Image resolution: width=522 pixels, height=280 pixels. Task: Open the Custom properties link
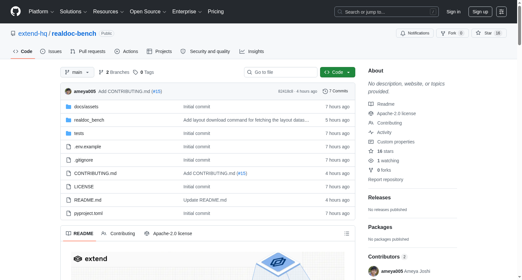pos(391,142)
